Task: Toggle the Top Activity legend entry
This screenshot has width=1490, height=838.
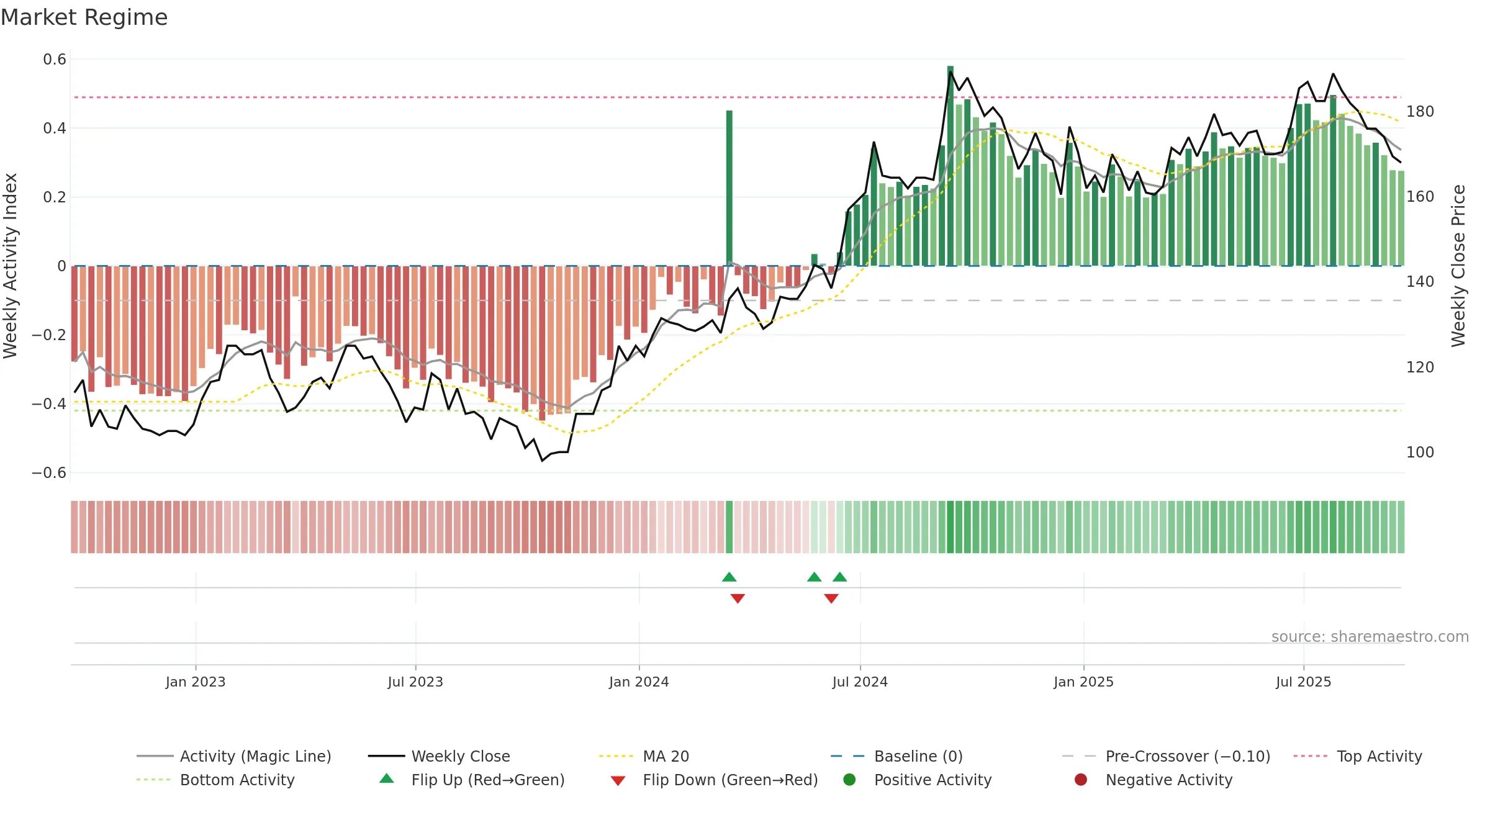Action: click(1358, 756)
